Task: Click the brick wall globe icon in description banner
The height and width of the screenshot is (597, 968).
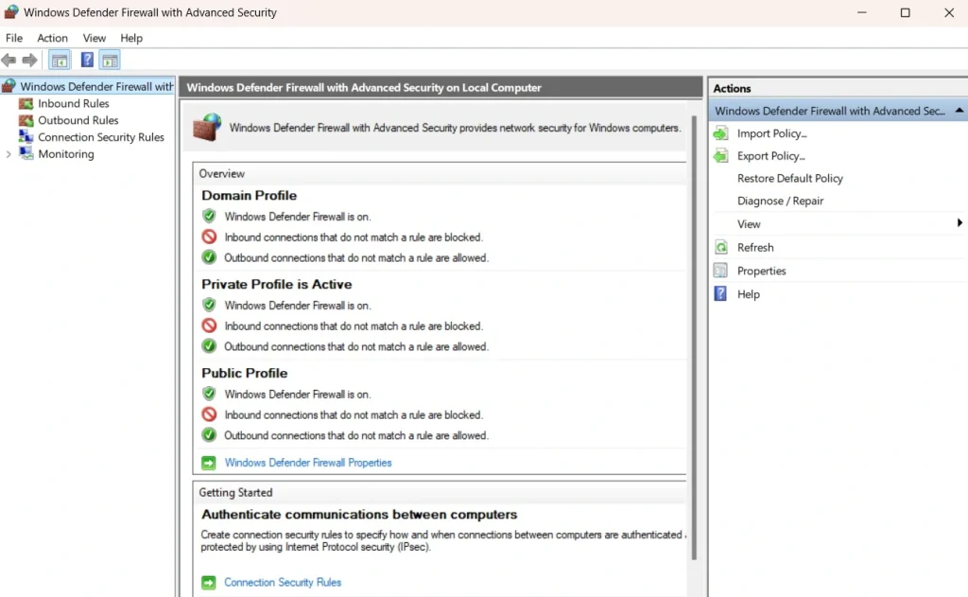Action: [x=207, y=128]
